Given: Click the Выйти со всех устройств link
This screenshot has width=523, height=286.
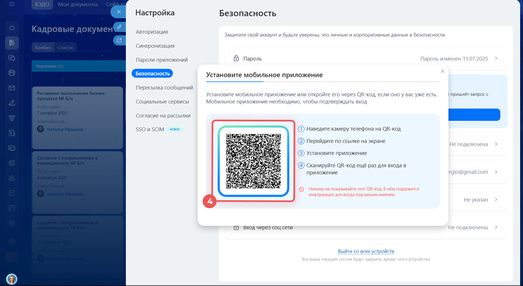Looking at the screenshot, I should pyautogui.click(x=366, y=251).
